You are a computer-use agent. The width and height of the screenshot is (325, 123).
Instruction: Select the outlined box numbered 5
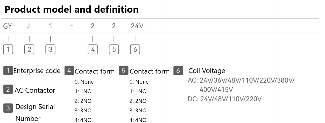114,49
